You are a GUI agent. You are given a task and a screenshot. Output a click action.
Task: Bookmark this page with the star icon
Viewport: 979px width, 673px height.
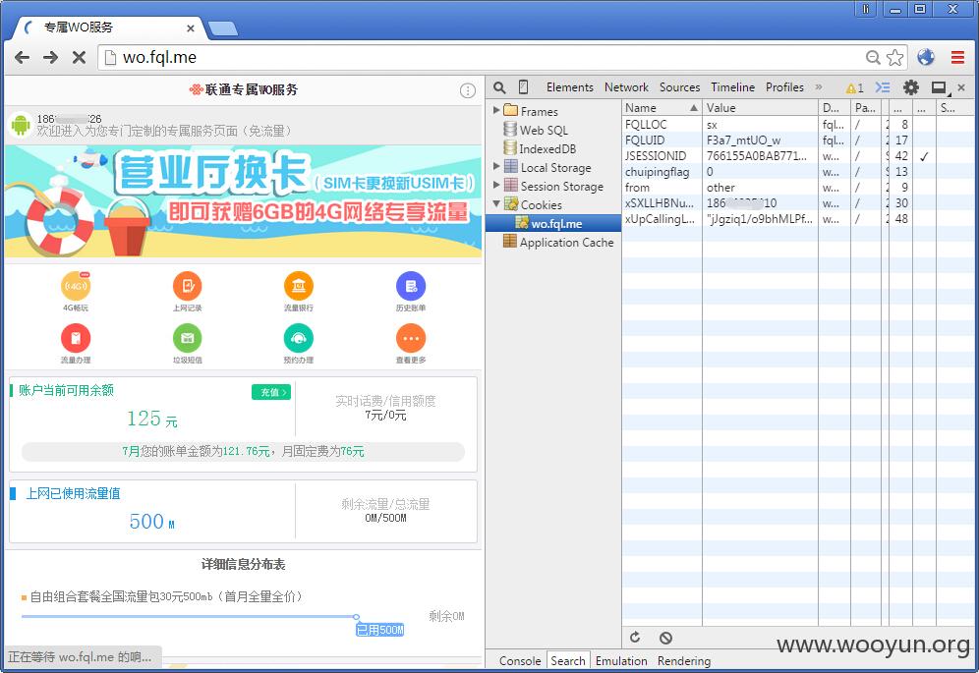coord(894,57)
